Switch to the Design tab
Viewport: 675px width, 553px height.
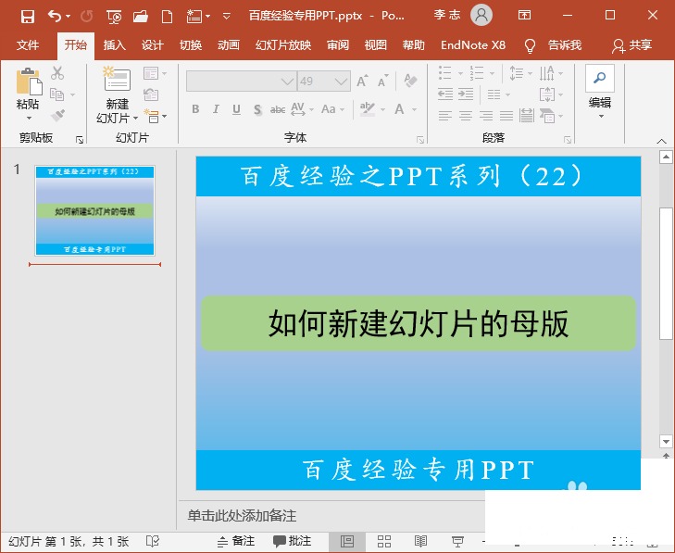tap(153, 44)
